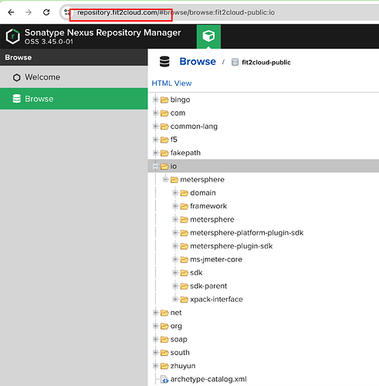This screenshot has width=379, height=386.
Task: Expand the zhuyun folder
Action: coord(155,366)
